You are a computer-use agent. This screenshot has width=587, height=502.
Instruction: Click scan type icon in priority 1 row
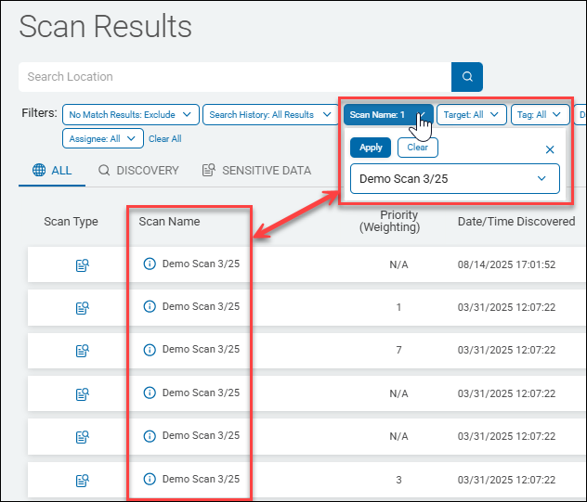pyautogui.click(x=83, y=308)
